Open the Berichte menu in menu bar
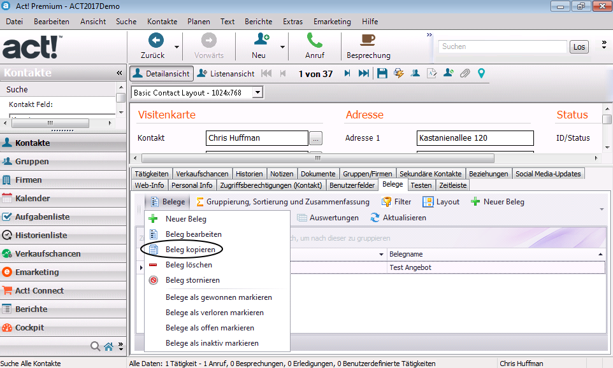This screenshot has width=613, height=368. 259,22
